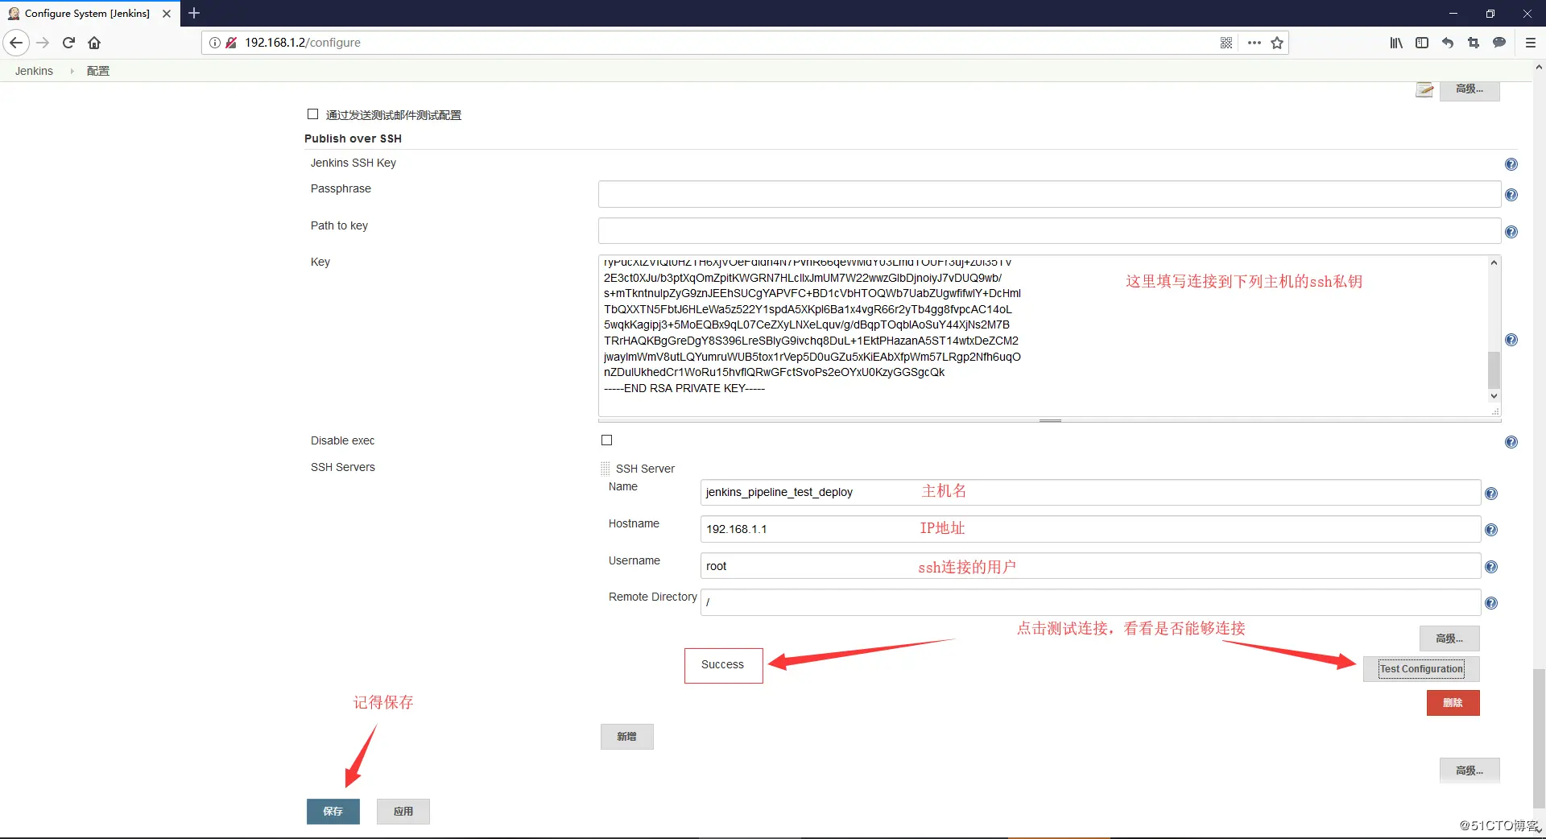1546x839 pixels.
Task: Click the insecure connection lock icon
Action: (x=231, y=43)
